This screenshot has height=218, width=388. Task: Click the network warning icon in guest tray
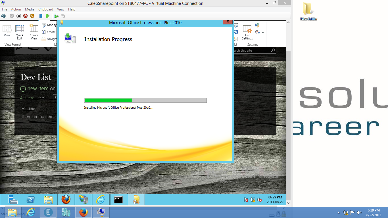coord(253,200)
